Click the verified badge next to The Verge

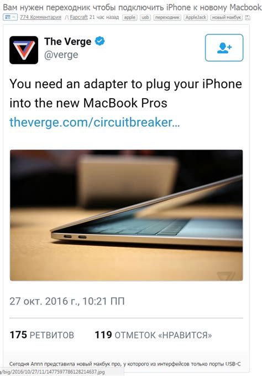point(99,41)
